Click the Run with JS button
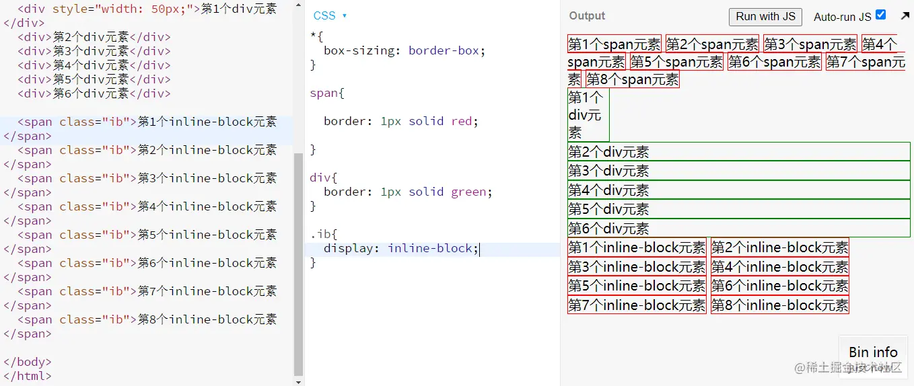914x386 pixels. pyautogui.click(x=765, y=16)
